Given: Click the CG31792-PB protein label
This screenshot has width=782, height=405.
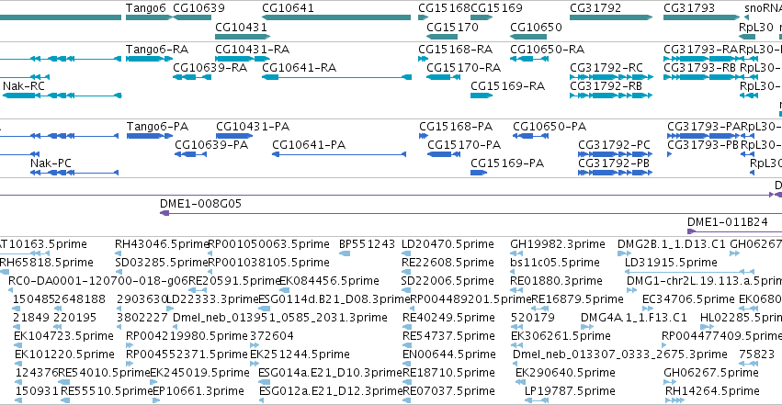Looking at the screenshot, I should click(x=614, y=163).
